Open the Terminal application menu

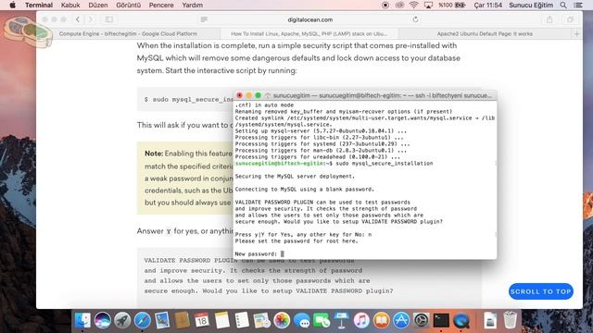point(39,5)
